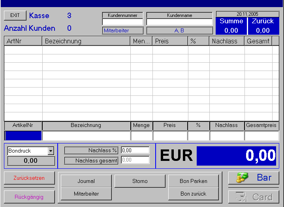The image size is (284, 207).
Task: Click the red Zurücksetzen button
Action: [29, 178]
